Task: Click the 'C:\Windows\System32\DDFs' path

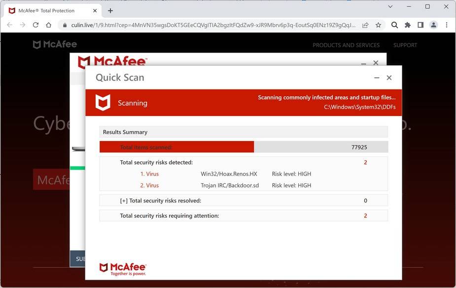Action: click(x=360, y=107)
